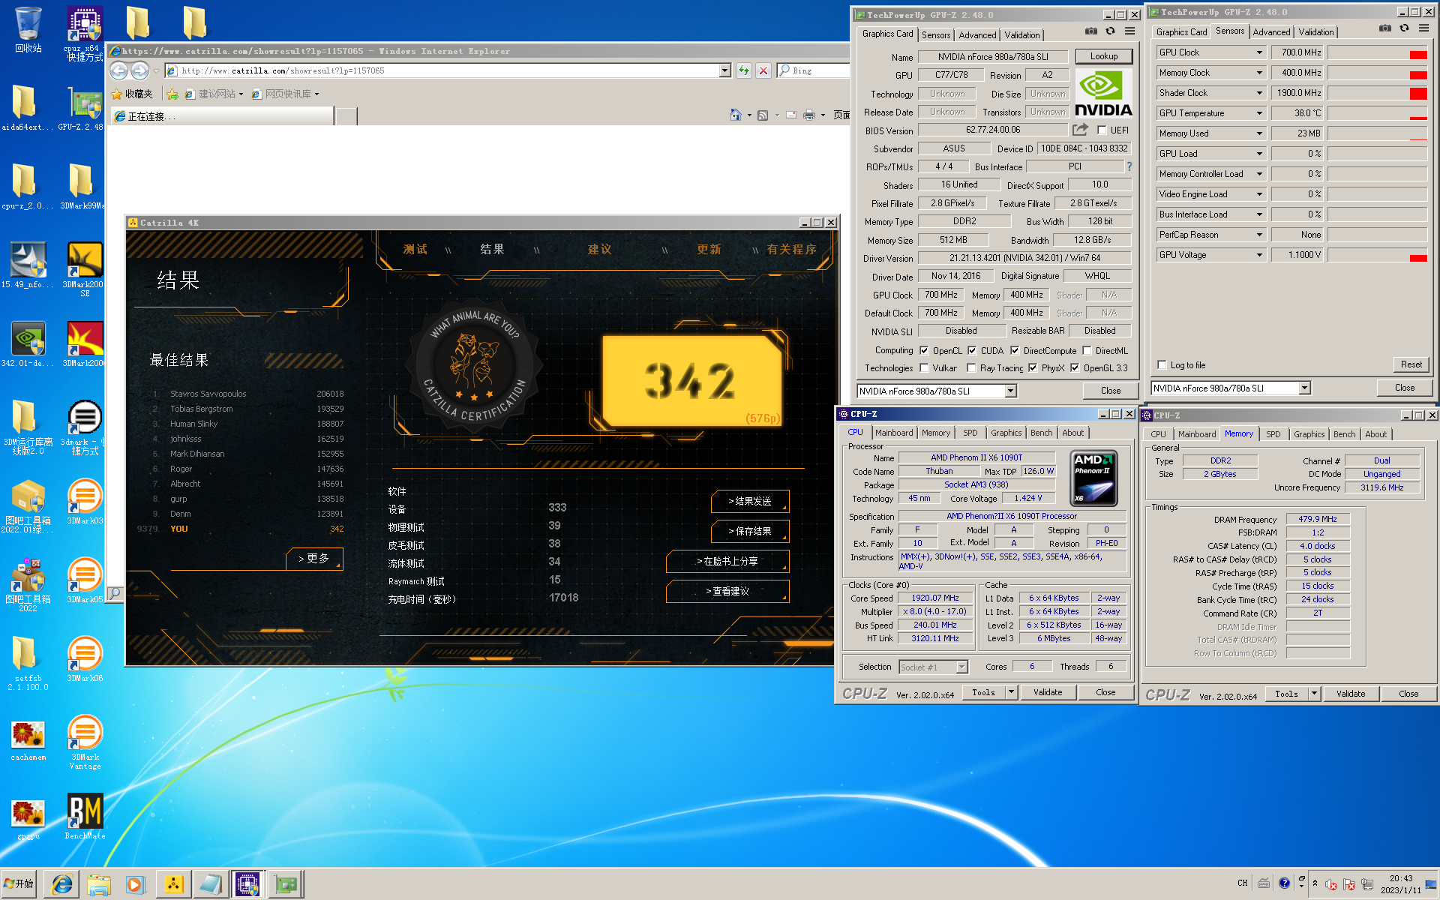Open the 3DMark05 desktop icon
1440x900 pixels.
click(85, 580)
